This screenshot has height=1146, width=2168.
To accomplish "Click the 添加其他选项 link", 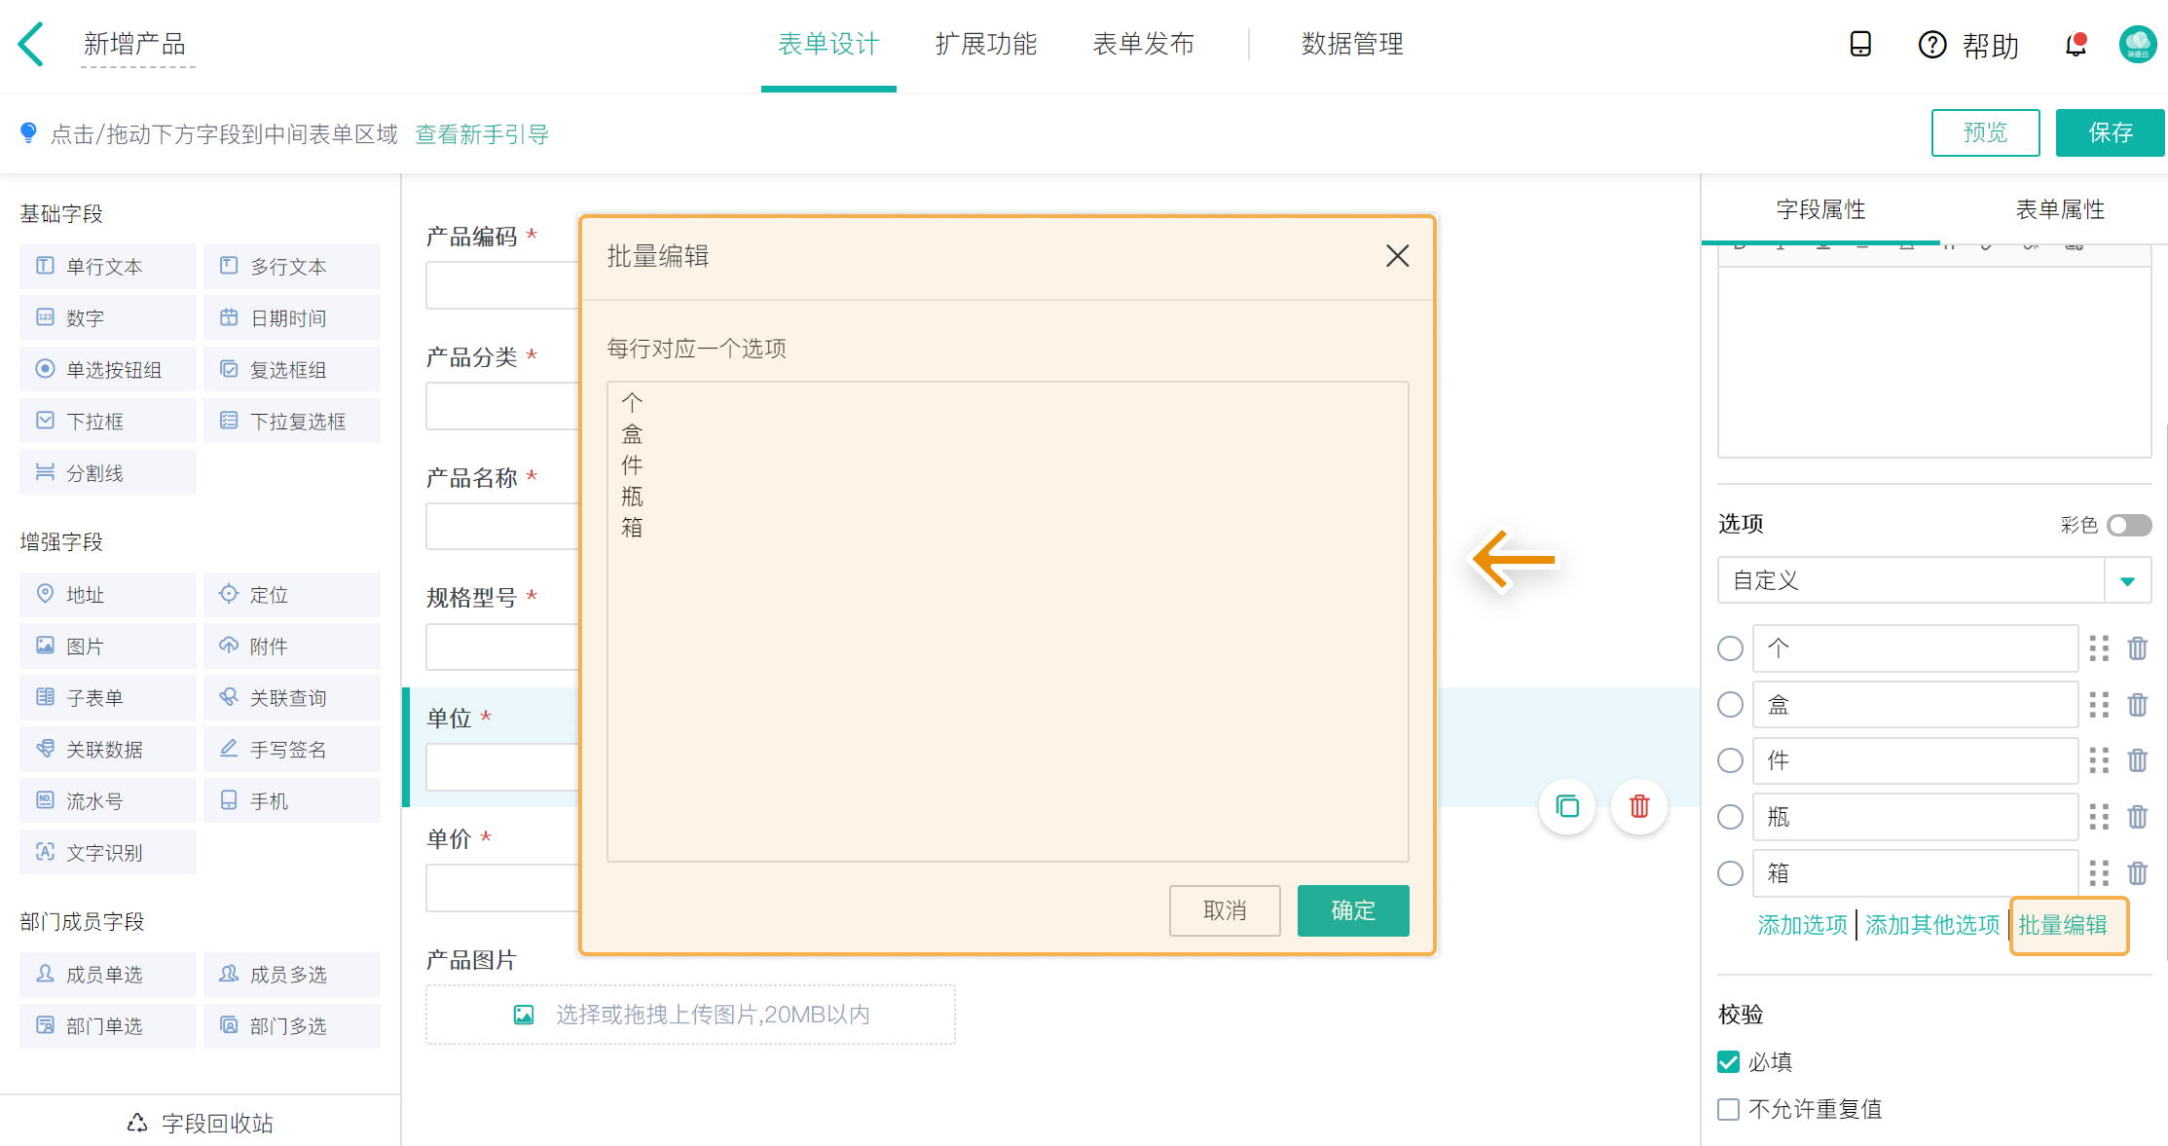I will click(1932, 925).
